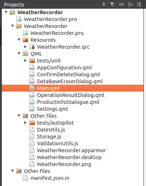Click the DataBaseEraserDialog.qml file icon
Image resolution: width=146 pixels, height=186 pixels.
click(32, 81)
